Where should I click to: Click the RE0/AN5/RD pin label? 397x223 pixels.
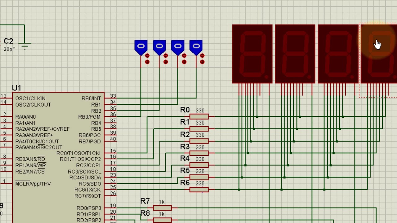(x=30, y=159)
